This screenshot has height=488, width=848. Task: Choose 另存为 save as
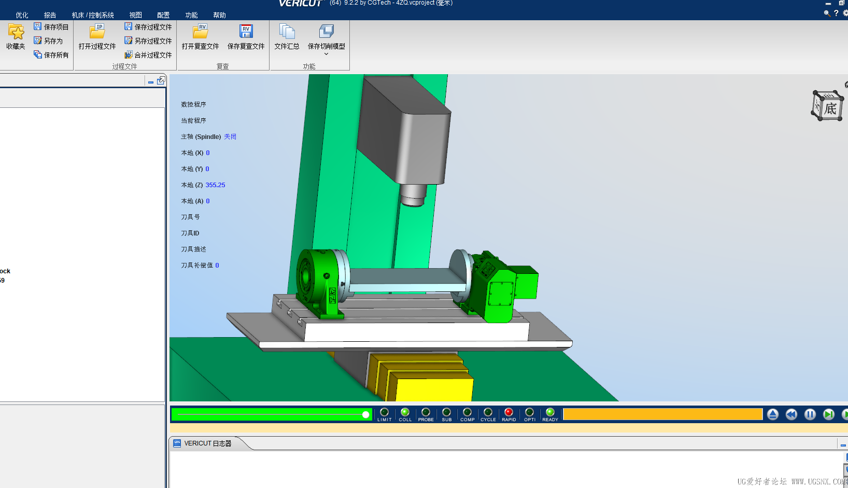(x=48, y=41)
